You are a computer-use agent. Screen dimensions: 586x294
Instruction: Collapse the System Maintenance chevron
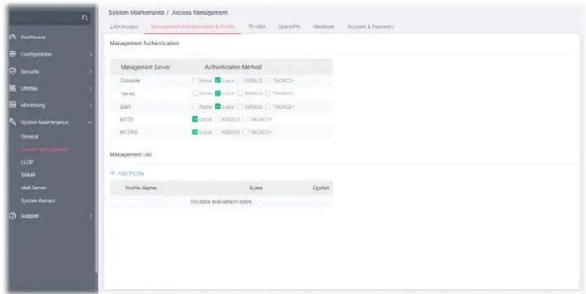[x=90, y=122]
